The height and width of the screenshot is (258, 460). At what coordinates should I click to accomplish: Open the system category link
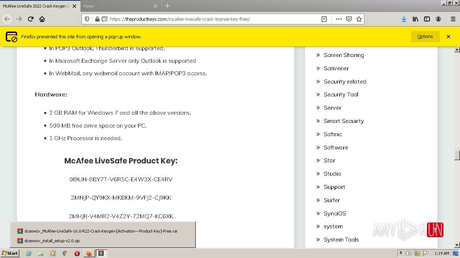pyautogui.click(x=333, y=226)
